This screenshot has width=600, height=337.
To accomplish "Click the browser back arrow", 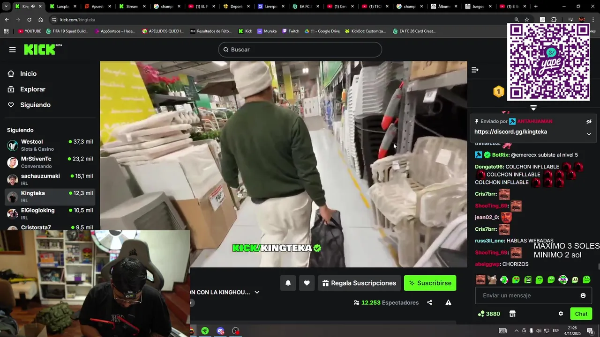I will pos(7,20).
